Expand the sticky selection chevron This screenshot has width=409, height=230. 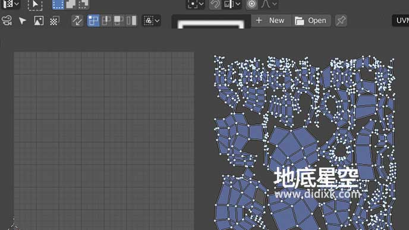tap(158, 21)
